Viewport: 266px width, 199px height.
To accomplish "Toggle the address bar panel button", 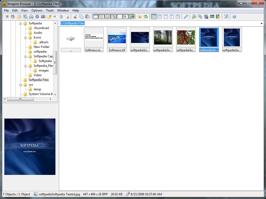I will (96, 17).
